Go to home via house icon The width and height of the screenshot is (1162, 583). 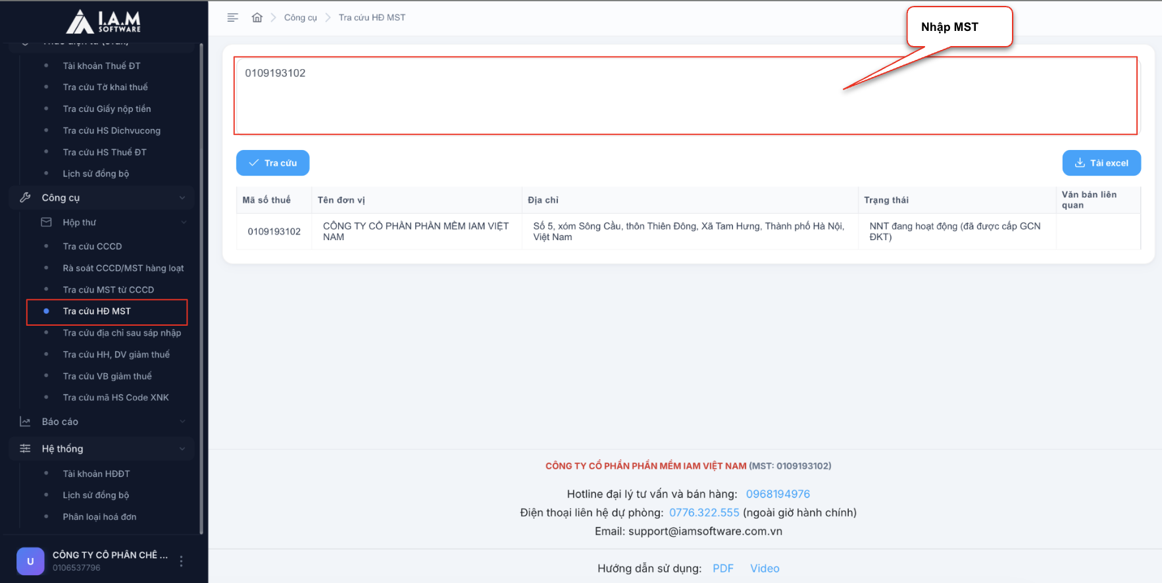(257, 18)
